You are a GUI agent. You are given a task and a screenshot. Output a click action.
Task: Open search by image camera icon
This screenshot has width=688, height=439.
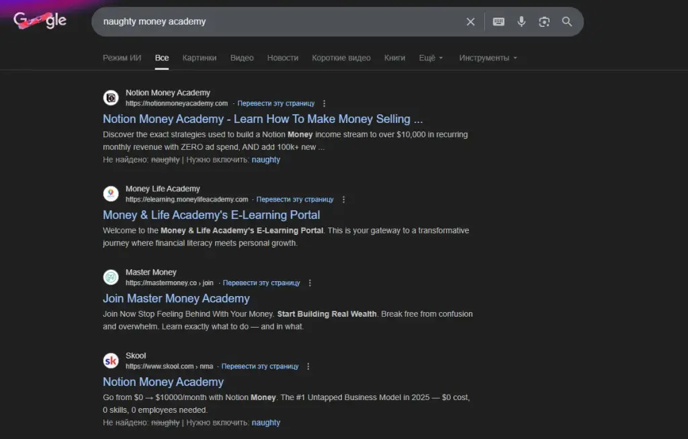click(x=544, y=21)
